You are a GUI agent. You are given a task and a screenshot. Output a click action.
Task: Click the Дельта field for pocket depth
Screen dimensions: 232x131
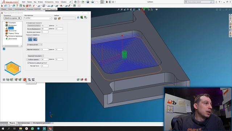click(59, 59)
